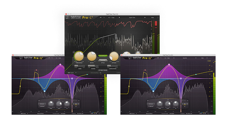Adjust the Knee slider in Pro-C 2
The width and height of the screenshot is (227, 130).
[x=80, y=66]
